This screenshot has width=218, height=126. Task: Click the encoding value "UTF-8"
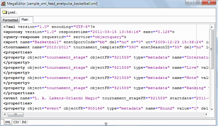point(82,27)
